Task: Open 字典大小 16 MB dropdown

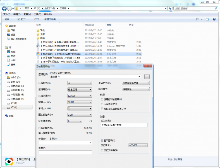Action: (x=80, y=102)
